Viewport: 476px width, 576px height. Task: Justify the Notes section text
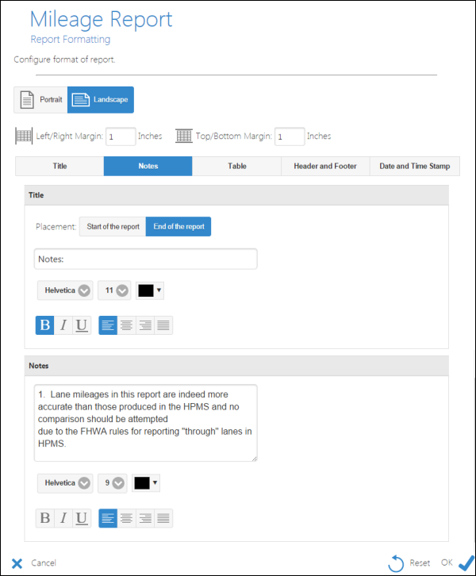[x=163, y=519]
